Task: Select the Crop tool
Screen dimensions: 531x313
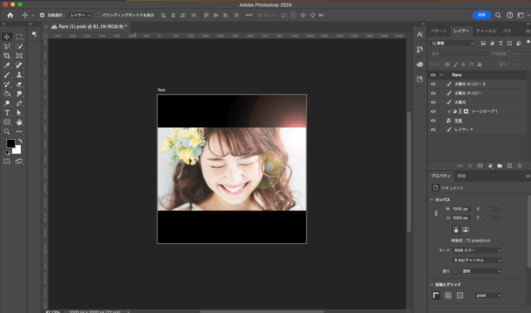Action: coord(7,56)
